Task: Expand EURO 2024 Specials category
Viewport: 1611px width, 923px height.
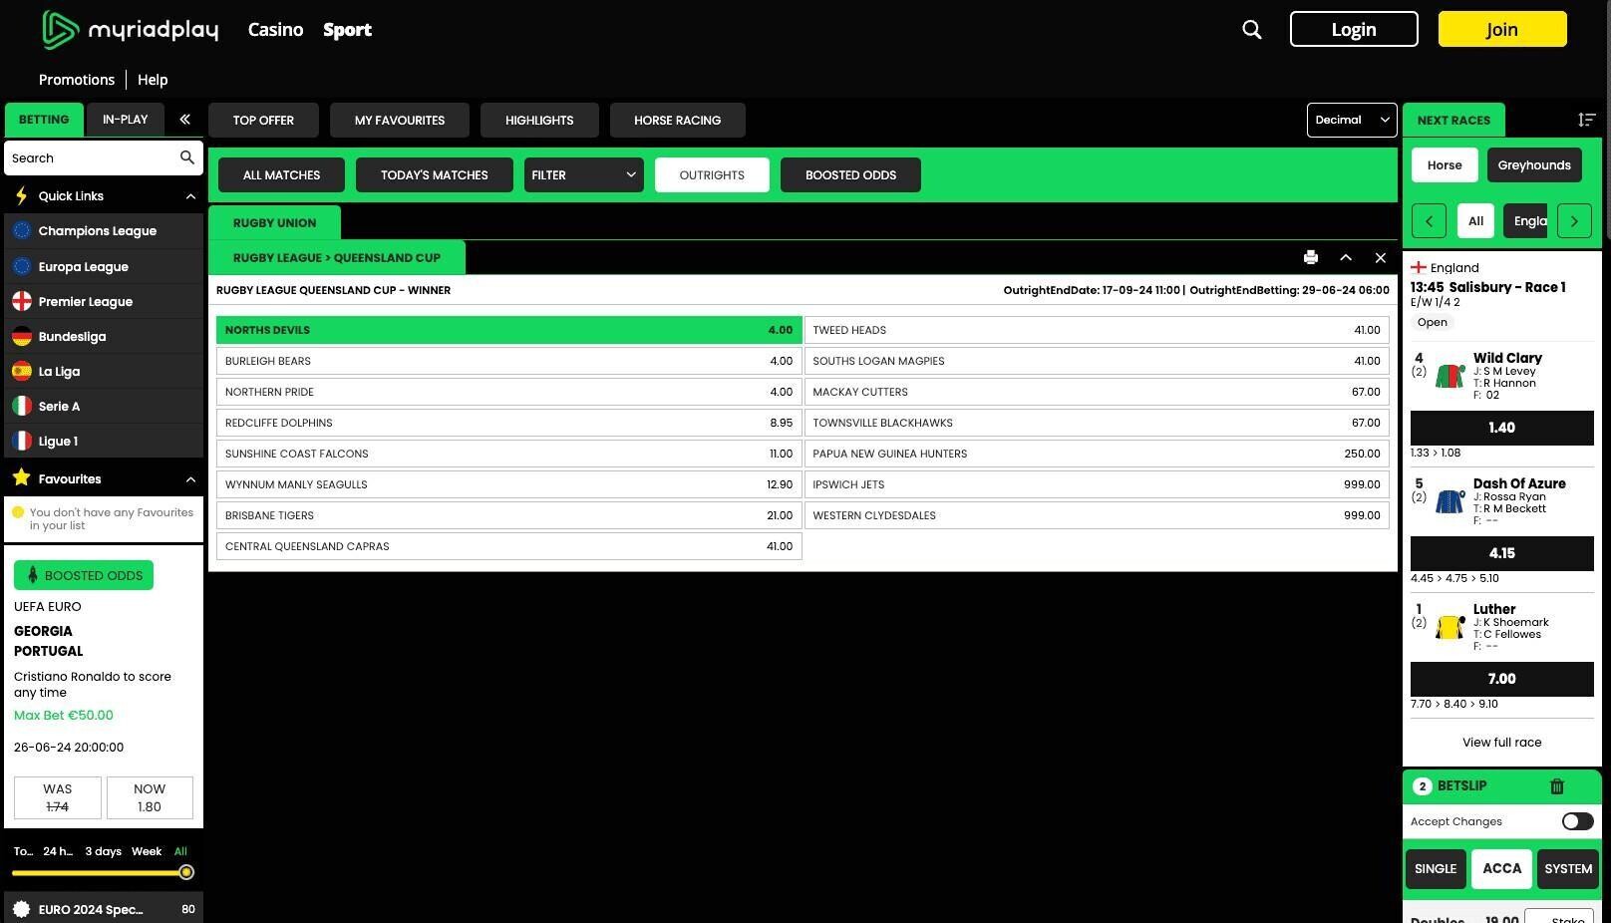Action: click(x=104, y=909)
